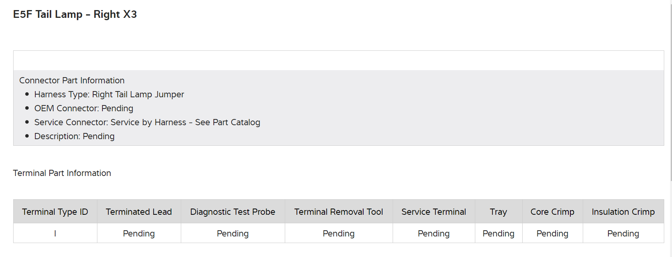Click Pending cell under Terminated Lead
Image resolution: width=672 pixels, height=257 pixels.
click(139, 233)
